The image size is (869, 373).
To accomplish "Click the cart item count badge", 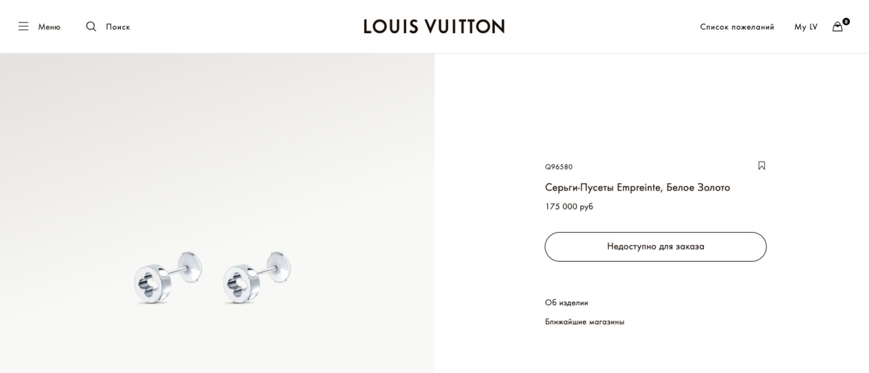I will pos(846,22).
